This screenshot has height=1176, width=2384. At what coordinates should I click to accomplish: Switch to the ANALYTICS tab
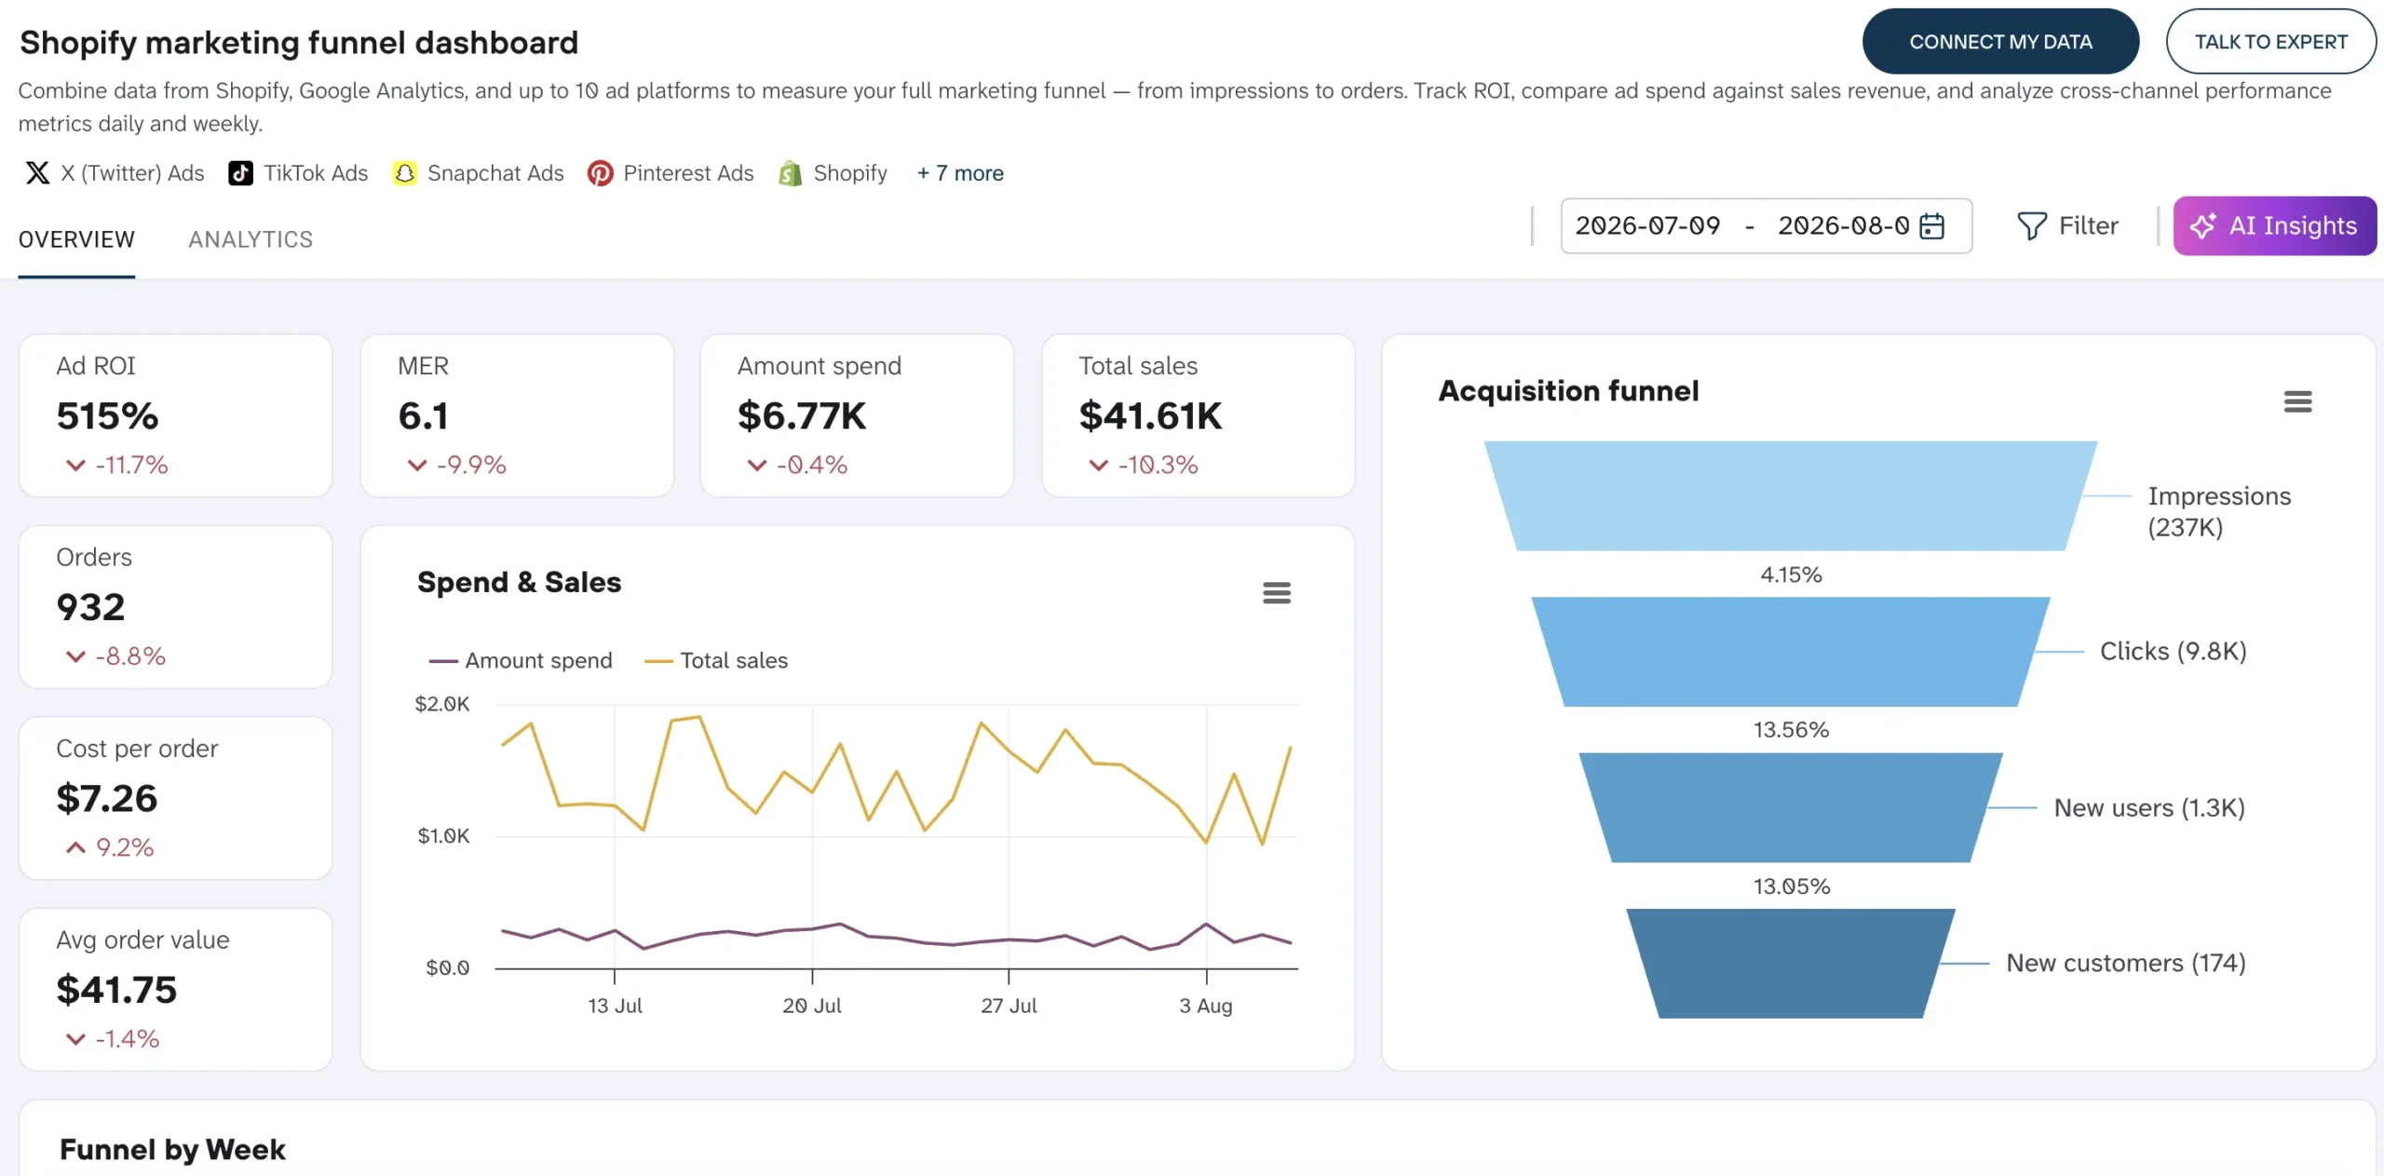pyautogui.click(x=251, y=240)
